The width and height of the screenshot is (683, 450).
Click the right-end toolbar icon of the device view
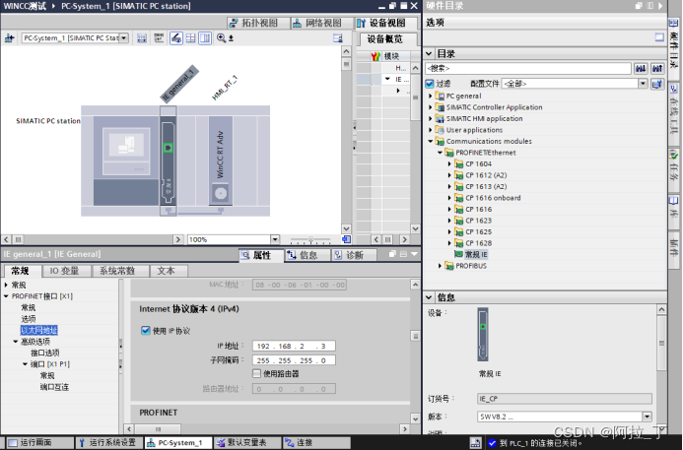pyautogui.click(x=338, y=38)
